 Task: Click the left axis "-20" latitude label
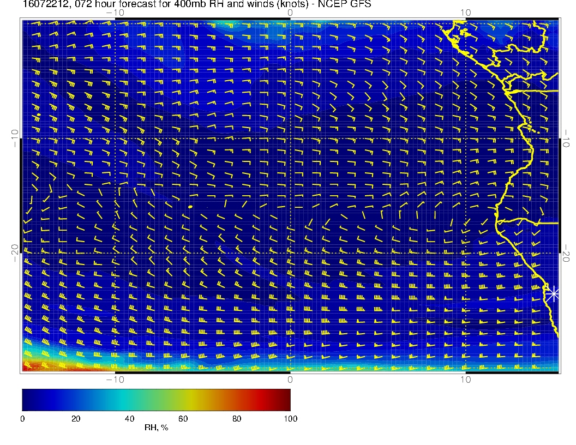pyautogui.click(x=14, y=252)
